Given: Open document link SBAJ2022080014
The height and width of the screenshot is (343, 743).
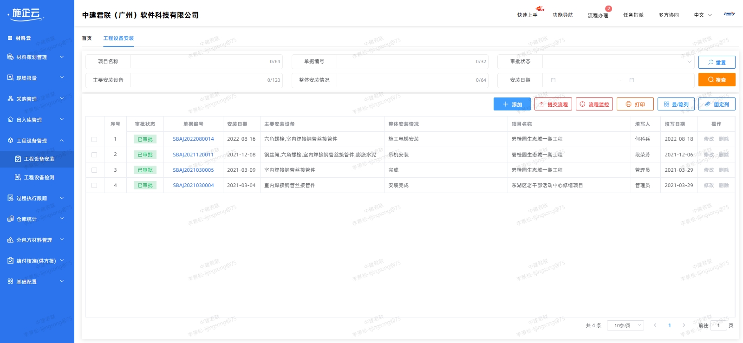Looking at the screenshot, I should [193, 139].
